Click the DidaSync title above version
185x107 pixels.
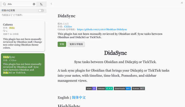pyautogui.click(x=66, y=16)
